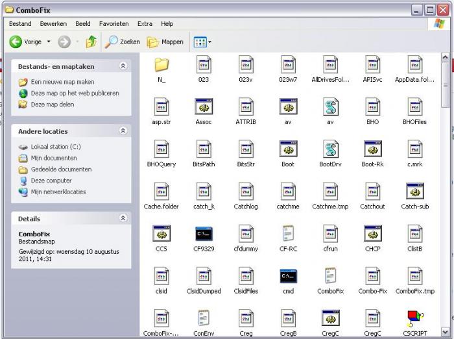Select the file name ComboFix.tmp
Screen dimensions: 454x339
[x=415, y=291]
